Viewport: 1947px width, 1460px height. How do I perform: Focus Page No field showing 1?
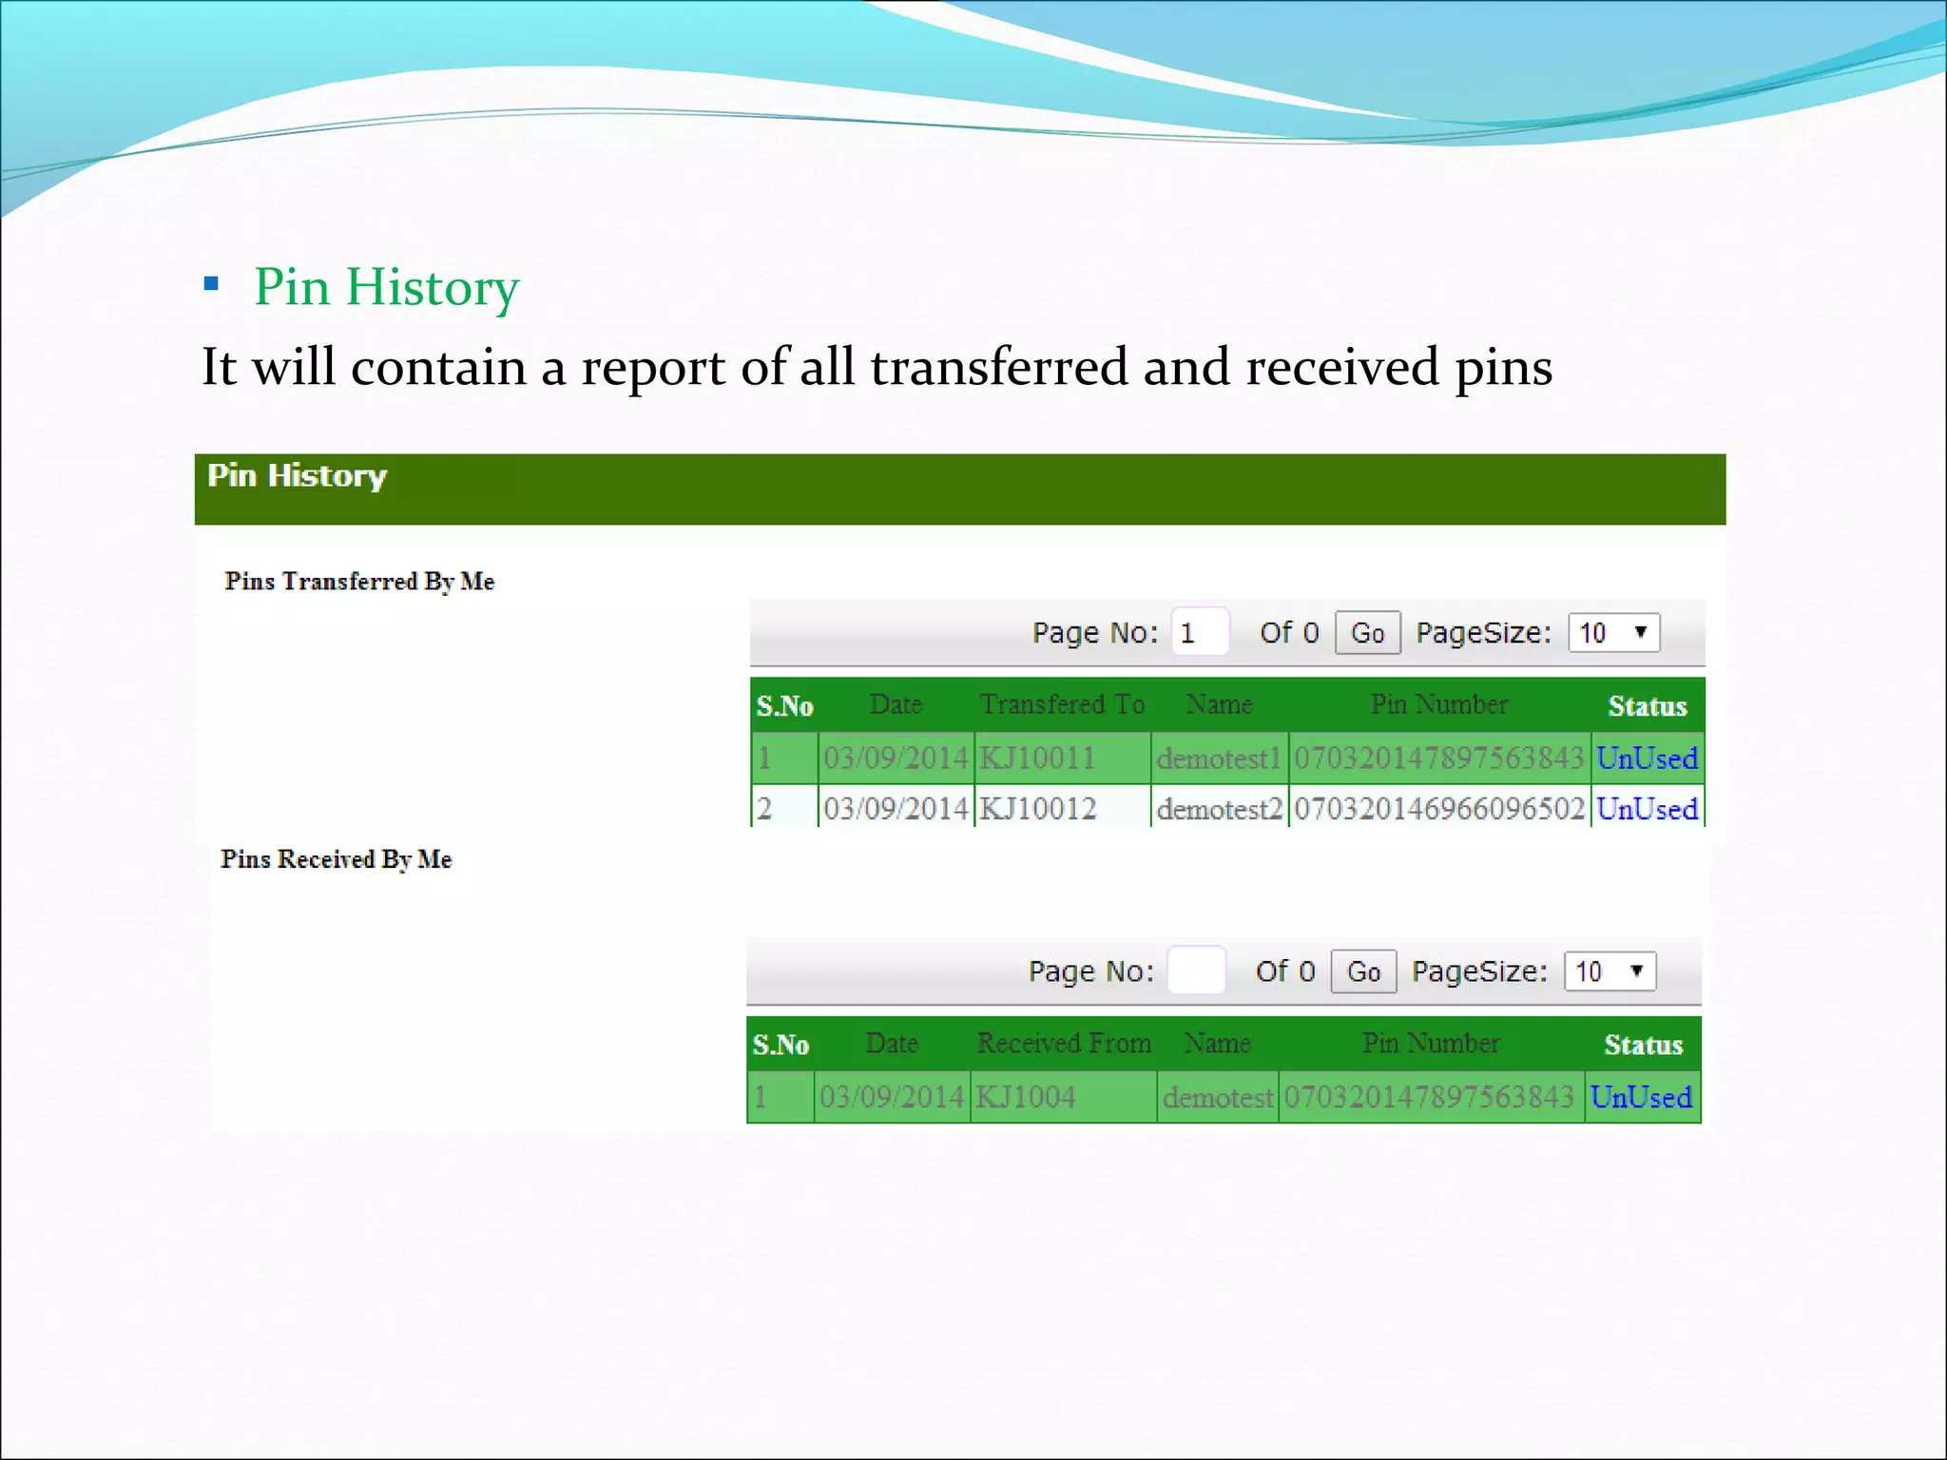1200,632
